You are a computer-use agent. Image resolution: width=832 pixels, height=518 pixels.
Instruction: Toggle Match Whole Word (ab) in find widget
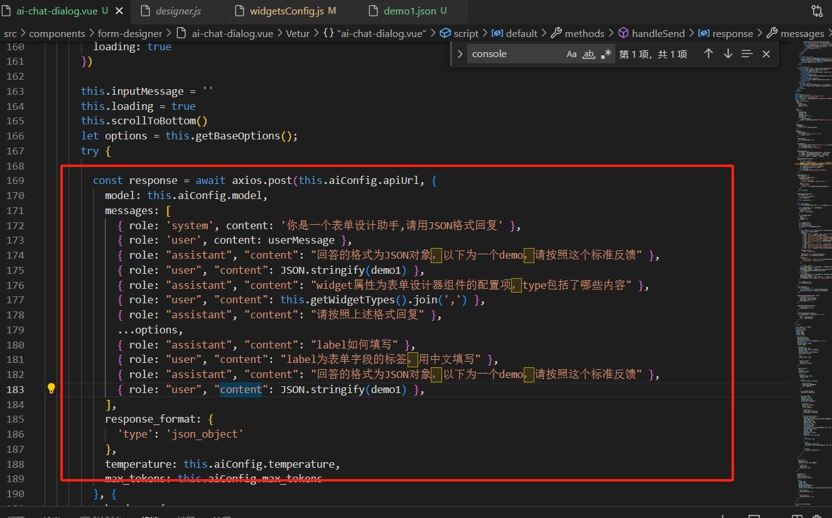tap(588, 54)
